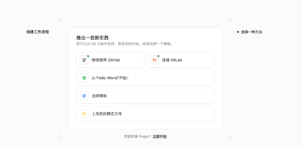Screen dimensions: 302x146
Task: Open the 选择模板 option
Action: point(145,96)
